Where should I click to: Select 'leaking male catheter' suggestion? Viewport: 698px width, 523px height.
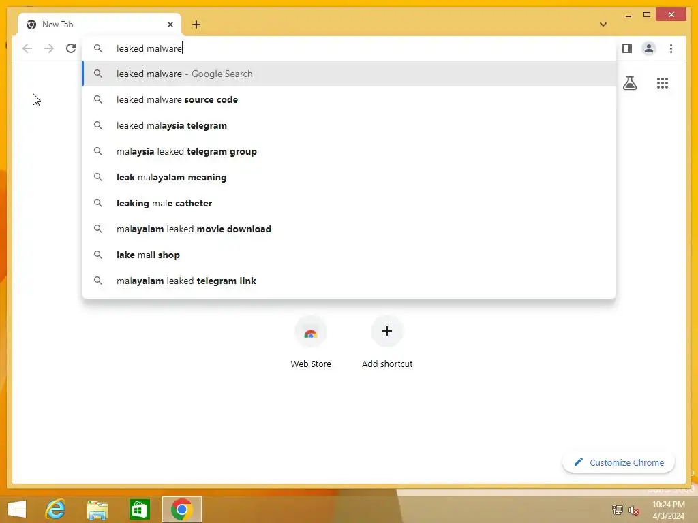point(350,203)
